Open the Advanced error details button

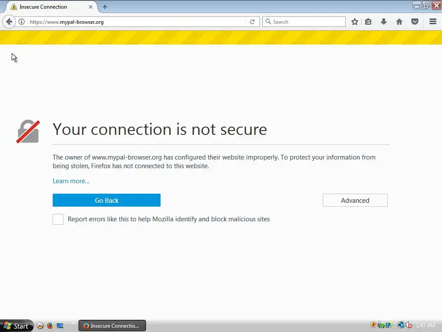click(x=355, y=200)
